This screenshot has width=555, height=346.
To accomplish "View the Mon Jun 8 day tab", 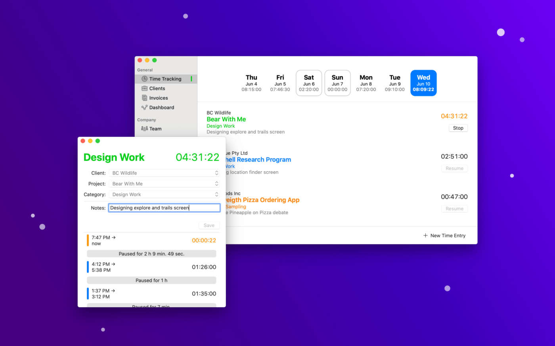I will [366, 83].
